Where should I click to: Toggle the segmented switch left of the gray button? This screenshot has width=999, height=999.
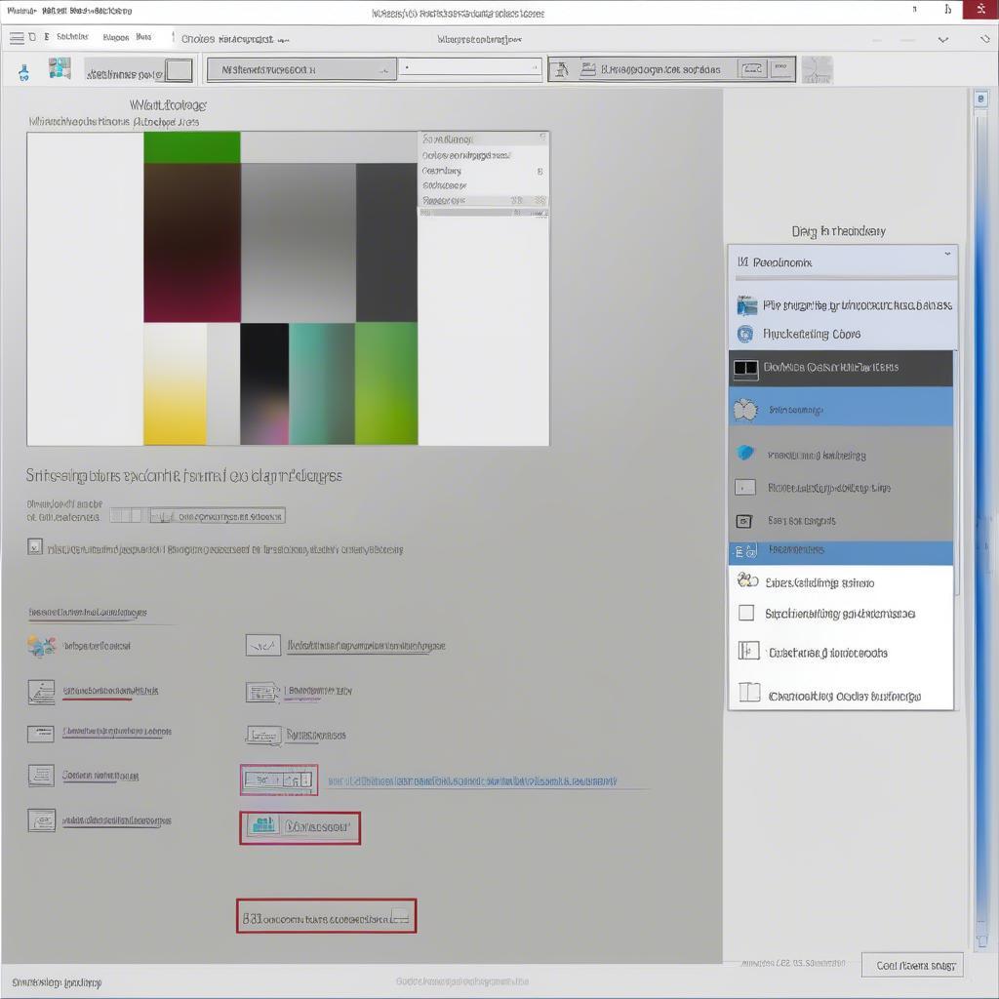click(x=130, y=515)
